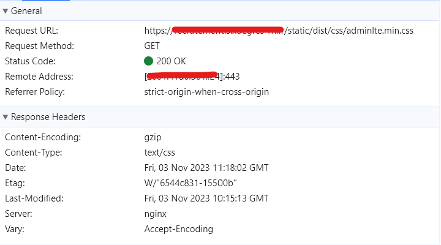Click the Date header value
The image size is (441, 245).
tap(206, 168)
